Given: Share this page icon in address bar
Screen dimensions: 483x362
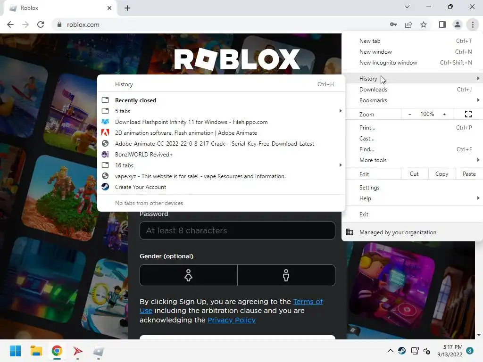Looking at the screenshot, I should pyautogui.click(x=408, y=25).
